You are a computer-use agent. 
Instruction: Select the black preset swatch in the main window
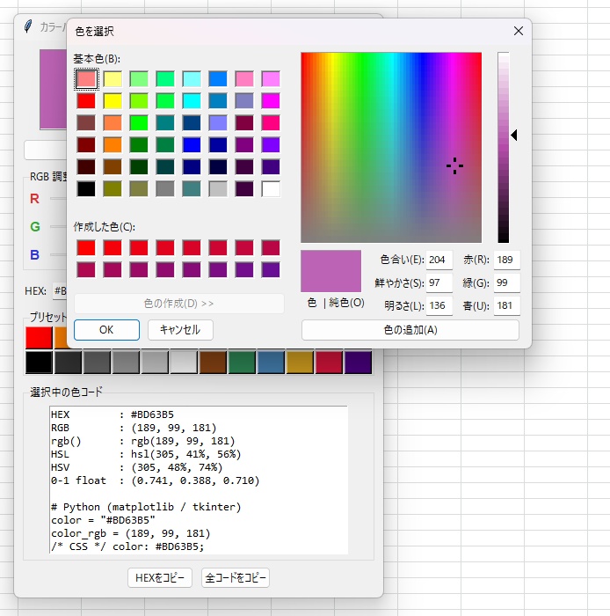click(39, 363)
